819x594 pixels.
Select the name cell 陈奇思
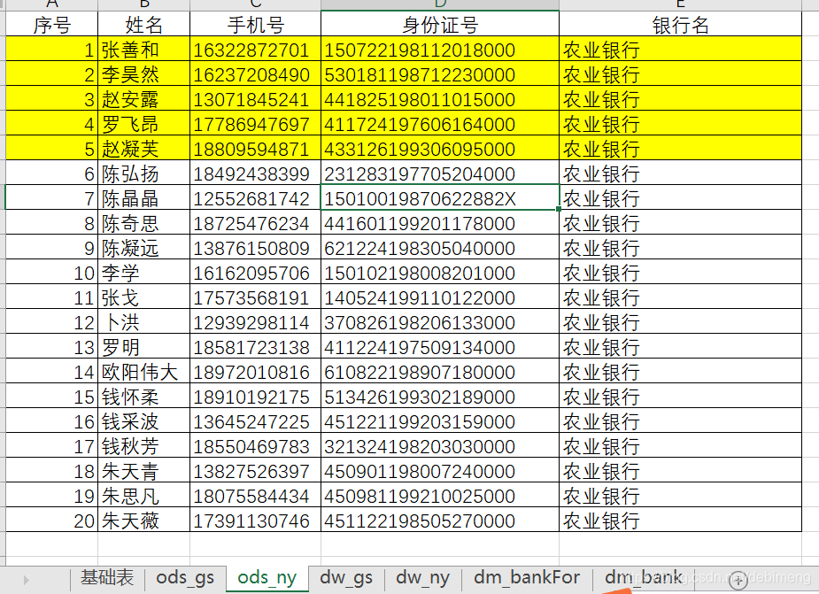pyautogui.click(x=143, y=222)
